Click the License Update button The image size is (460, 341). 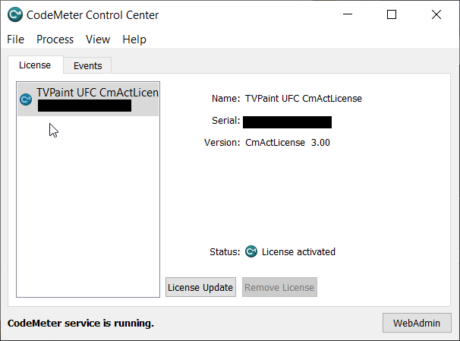click(200, 287)
